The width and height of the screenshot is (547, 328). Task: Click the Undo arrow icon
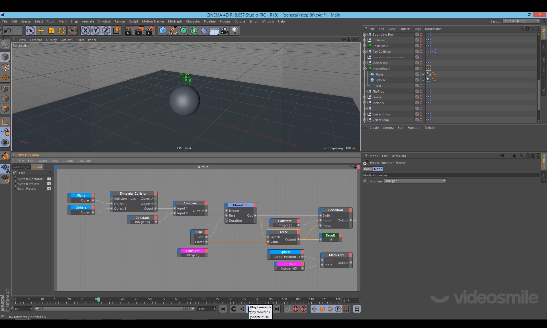point(8,31)
